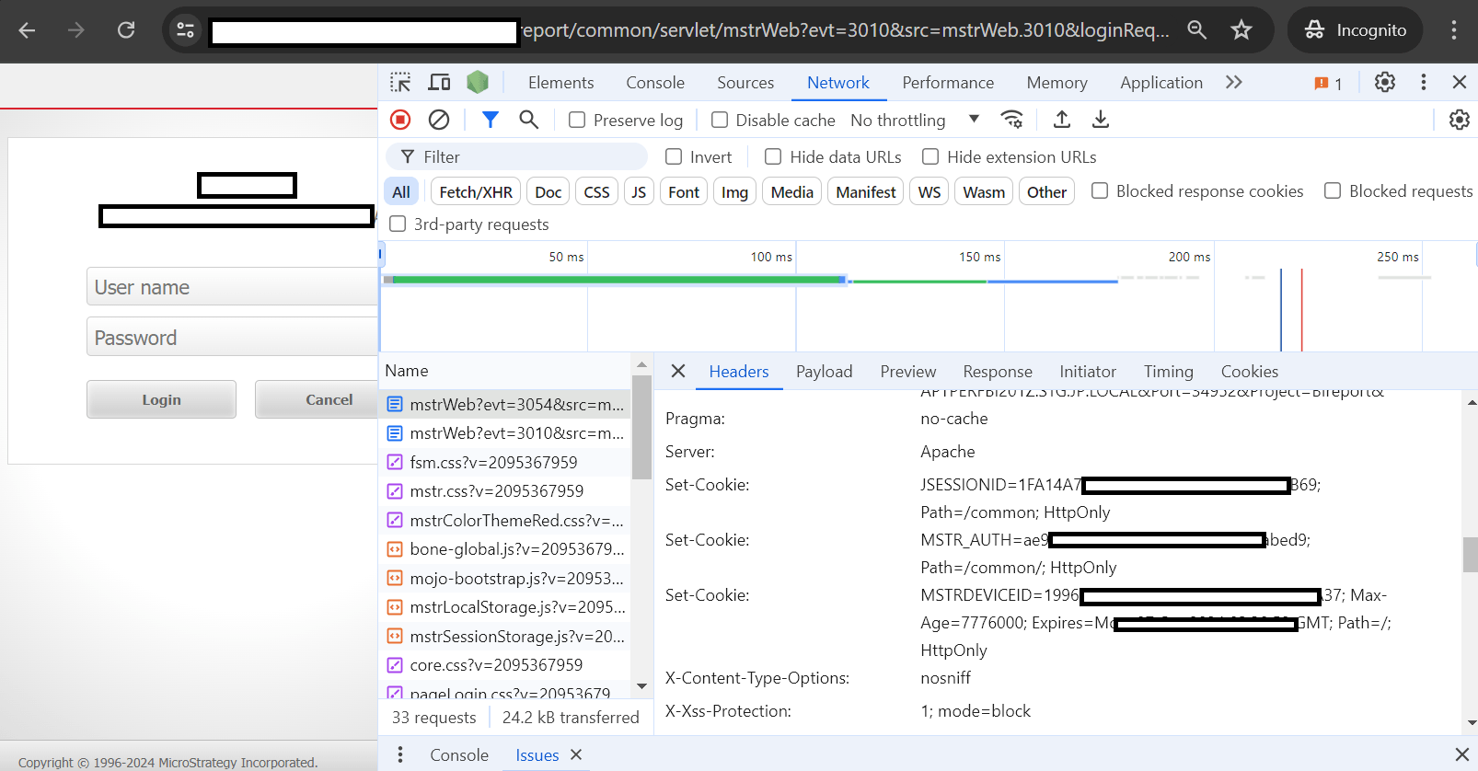
Task: Tick the Hide data URLs checkbox
Action: [773, 157]
